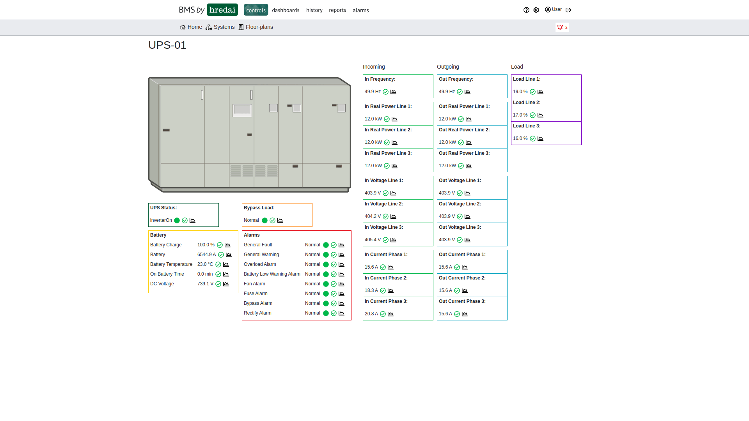
Task: Go to Systems link
Action: click(x=220, y=27)
